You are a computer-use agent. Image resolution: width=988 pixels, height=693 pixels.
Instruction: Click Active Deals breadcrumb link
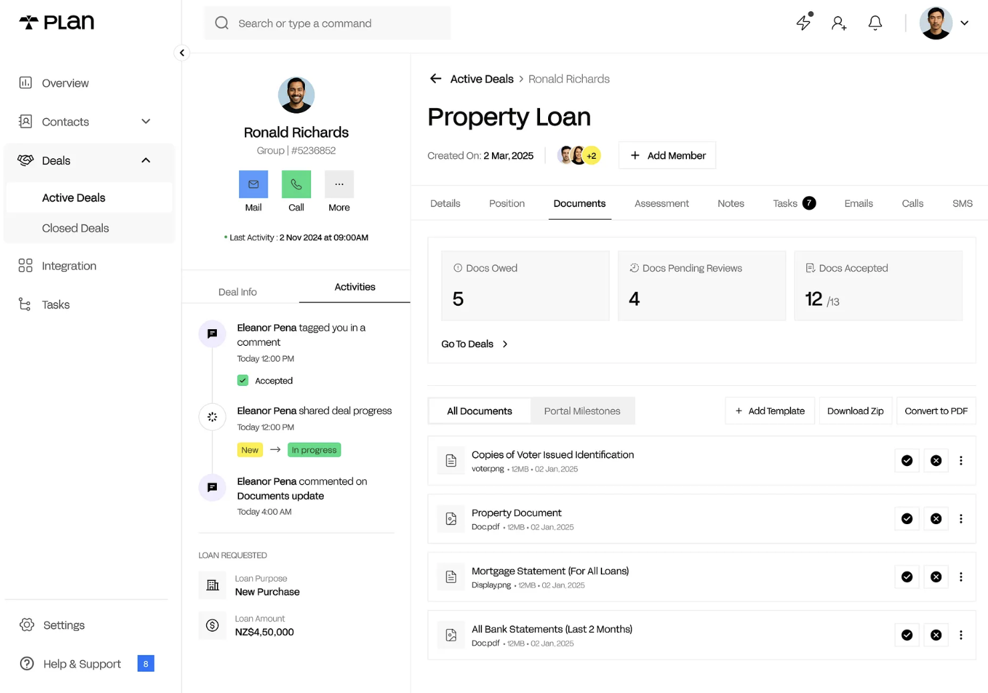coord(482,79)
